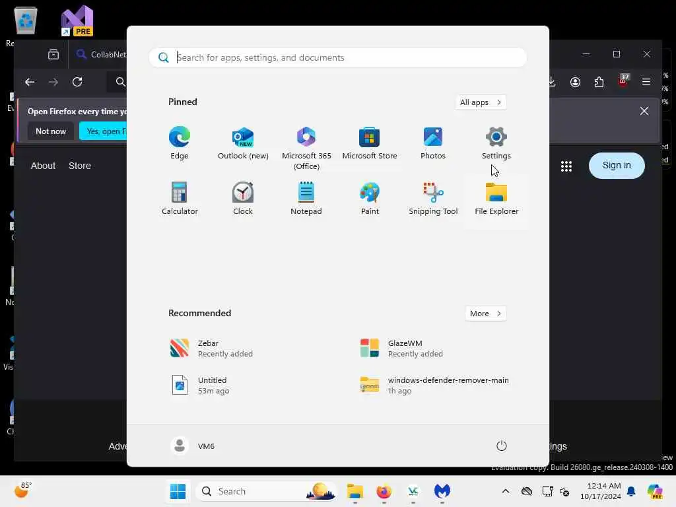Expand All apps list
The height and width of the screenshot is (507, 676).
point(481,102)
